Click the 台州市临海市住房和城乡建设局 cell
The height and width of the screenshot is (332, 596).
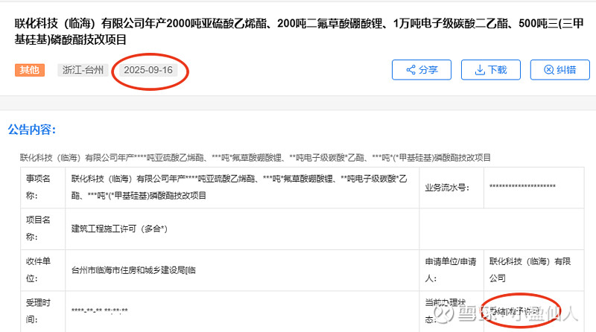pos(242,270)
